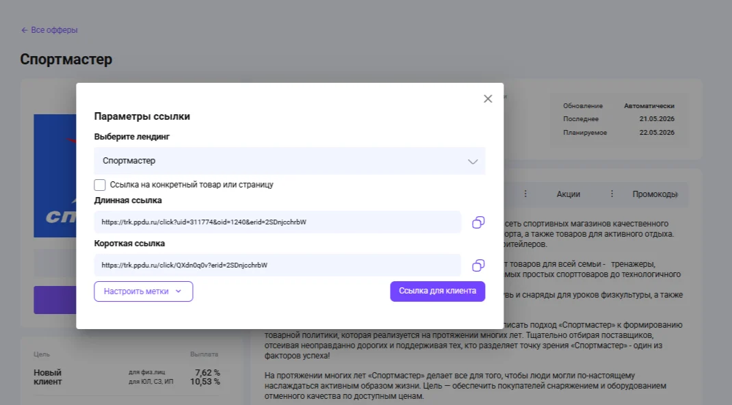Copy the long link with copy icon
The width and height of the screenshot is (732, 405).
(x=478, y=222)
